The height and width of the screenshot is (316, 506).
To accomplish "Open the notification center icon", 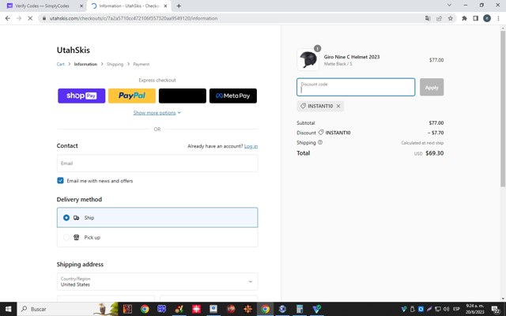I will click(x=496, y=309).
